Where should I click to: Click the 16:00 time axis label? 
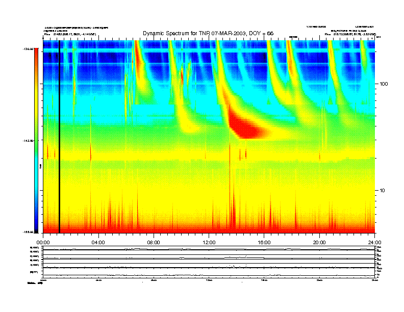tap(264, 243)
